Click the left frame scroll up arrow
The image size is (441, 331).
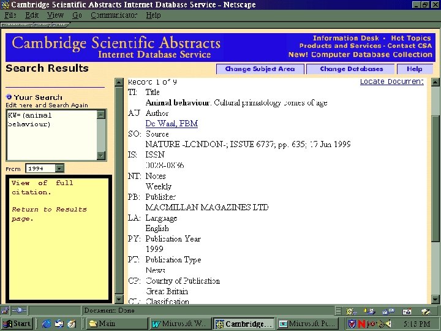(119, 82)
